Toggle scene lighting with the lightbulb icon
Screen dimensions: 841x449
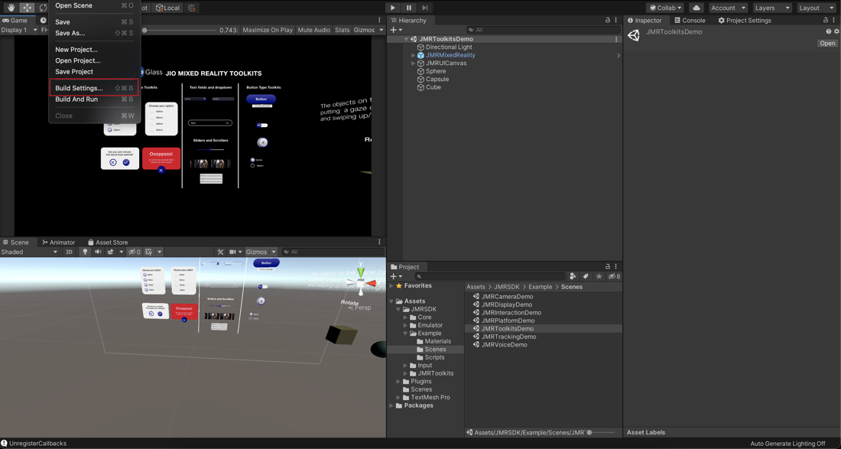pyautogui.click(x=85, y=252)
